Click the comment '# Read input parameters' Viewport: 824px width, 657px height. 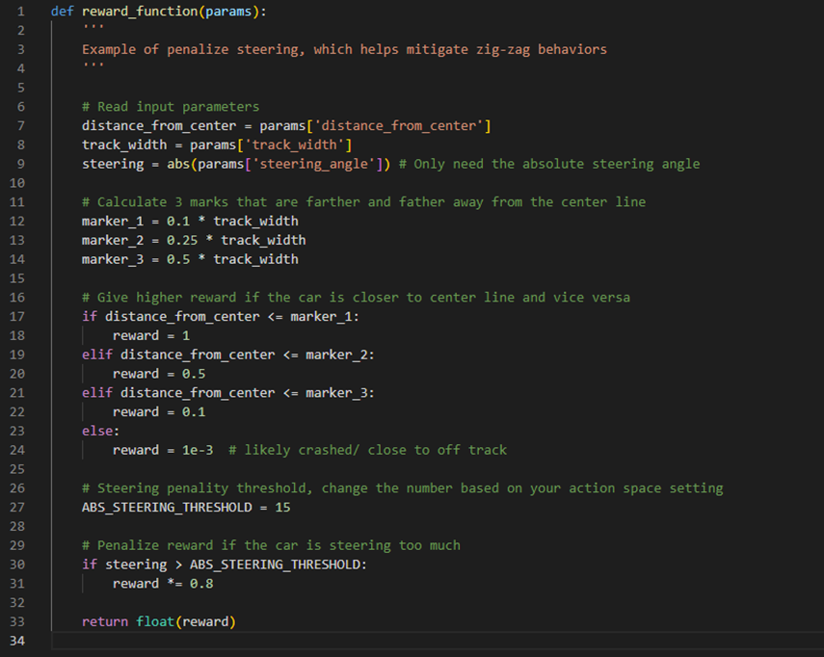171,107
